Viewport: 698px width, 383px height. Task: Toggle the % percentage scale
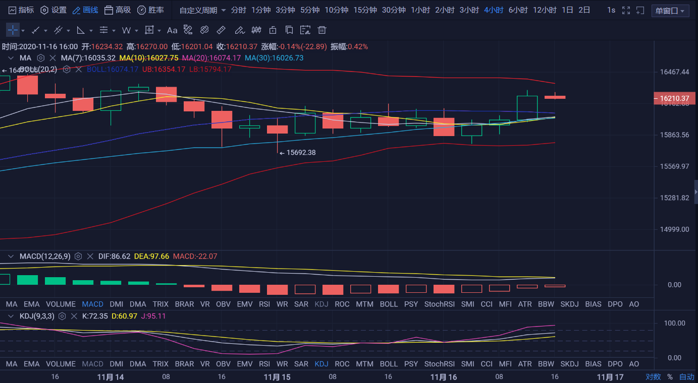point(670,377)
